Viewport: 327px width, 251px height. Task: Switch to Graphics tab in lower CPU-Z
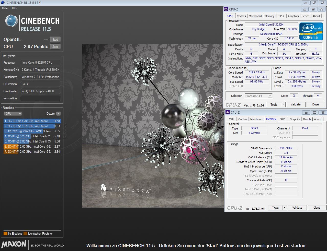(x=295, y=119)
